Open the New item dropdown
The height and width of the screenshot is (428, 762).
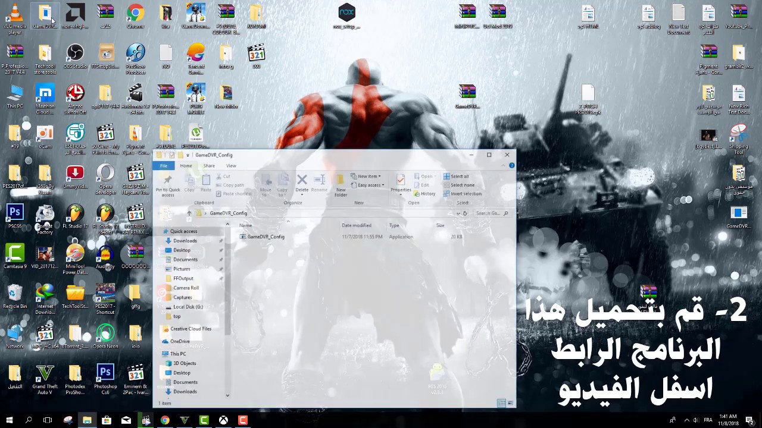coord(366,176)
